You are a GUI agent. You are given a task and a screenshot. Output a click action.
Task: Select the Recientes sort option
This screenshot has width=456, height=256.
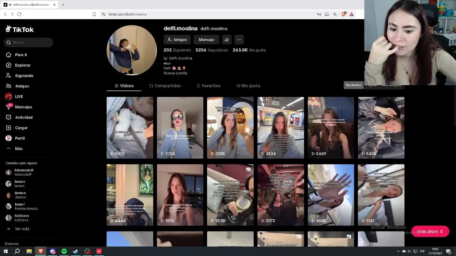353,85
